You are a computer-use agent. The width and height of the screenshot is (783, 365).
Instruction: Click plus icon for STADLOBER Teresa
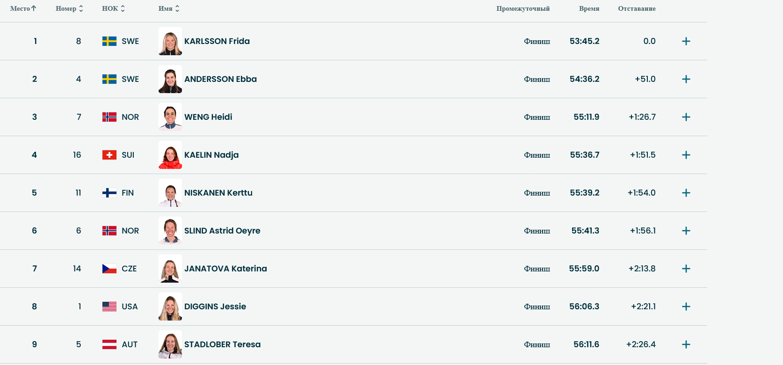point(686,344)
